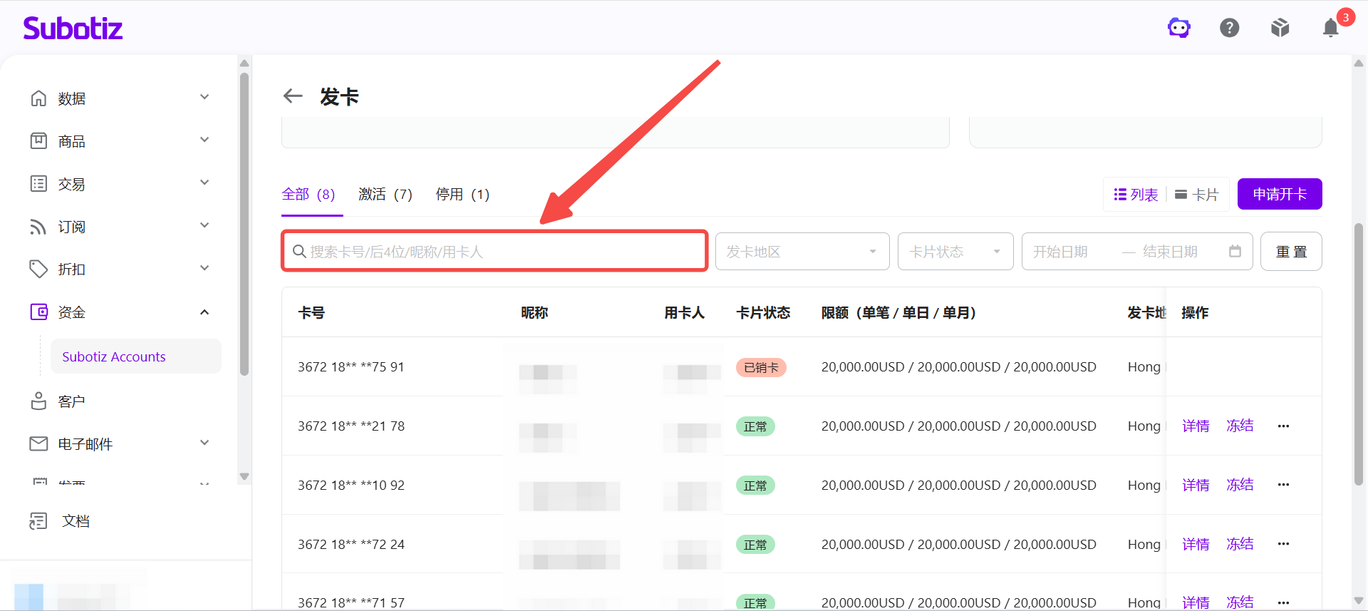Viewport: 1368px width, 611px height.
Task: Click the 交易 list icon in sidebar
Action: 38,183
